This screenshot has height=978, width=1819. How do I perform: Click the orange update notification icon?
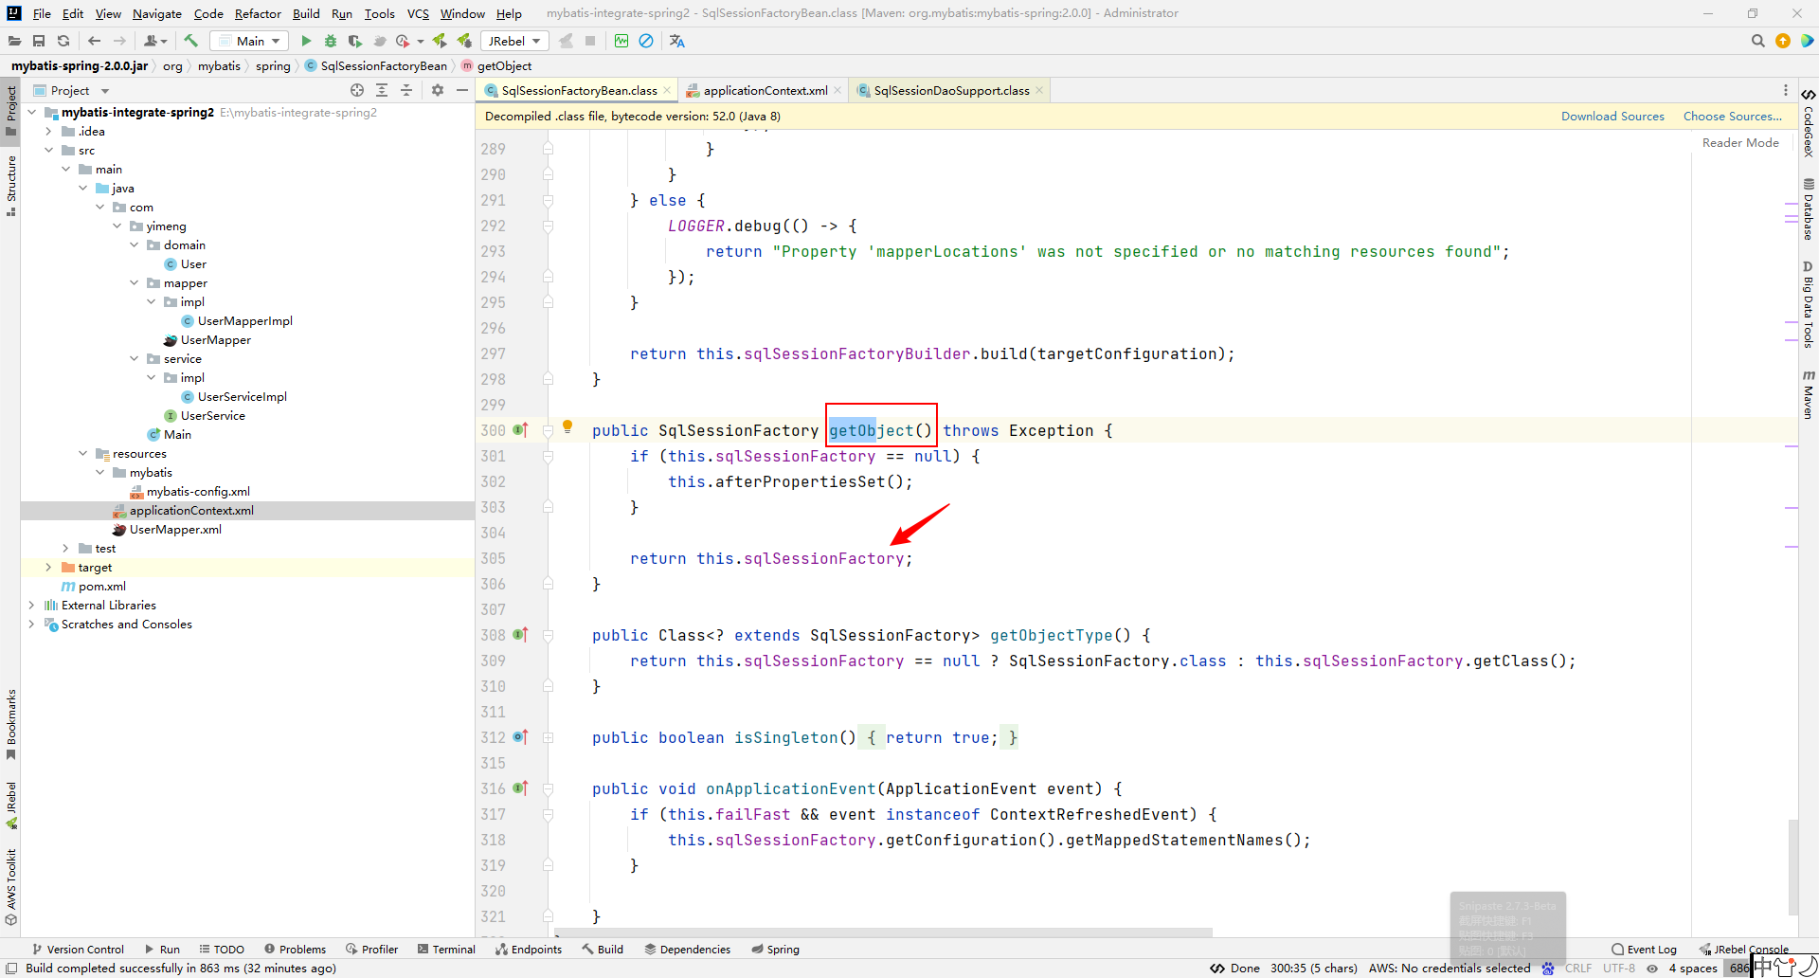[x=1783, y=41]
